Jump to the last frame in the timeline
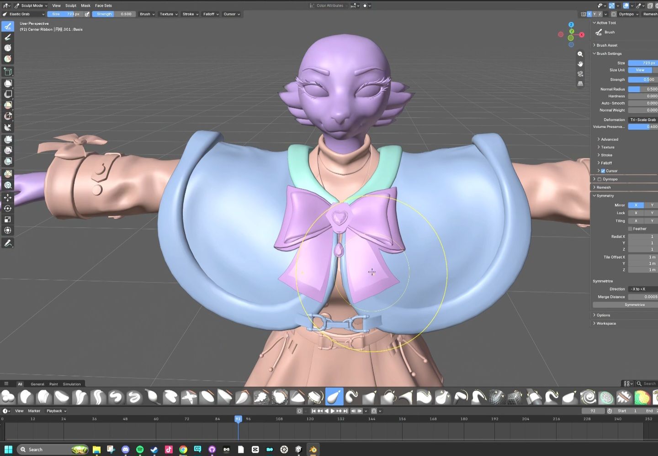This screenshot has width=658, height=456. point(345,411)
